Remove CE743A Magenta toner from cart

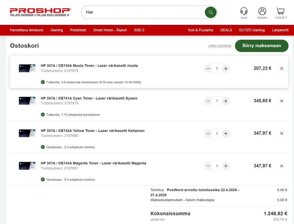click(x=281, y=166)
